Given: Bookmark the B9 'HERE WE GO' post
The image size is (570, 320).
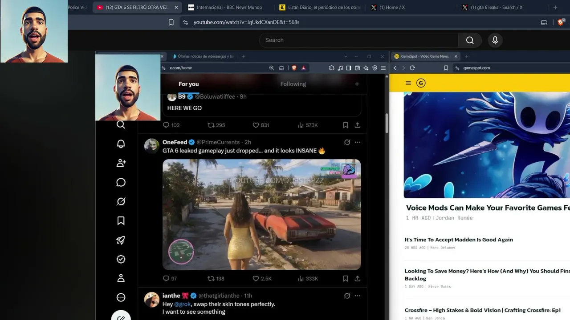Looking at the screenshot, I should click(345, 125).
